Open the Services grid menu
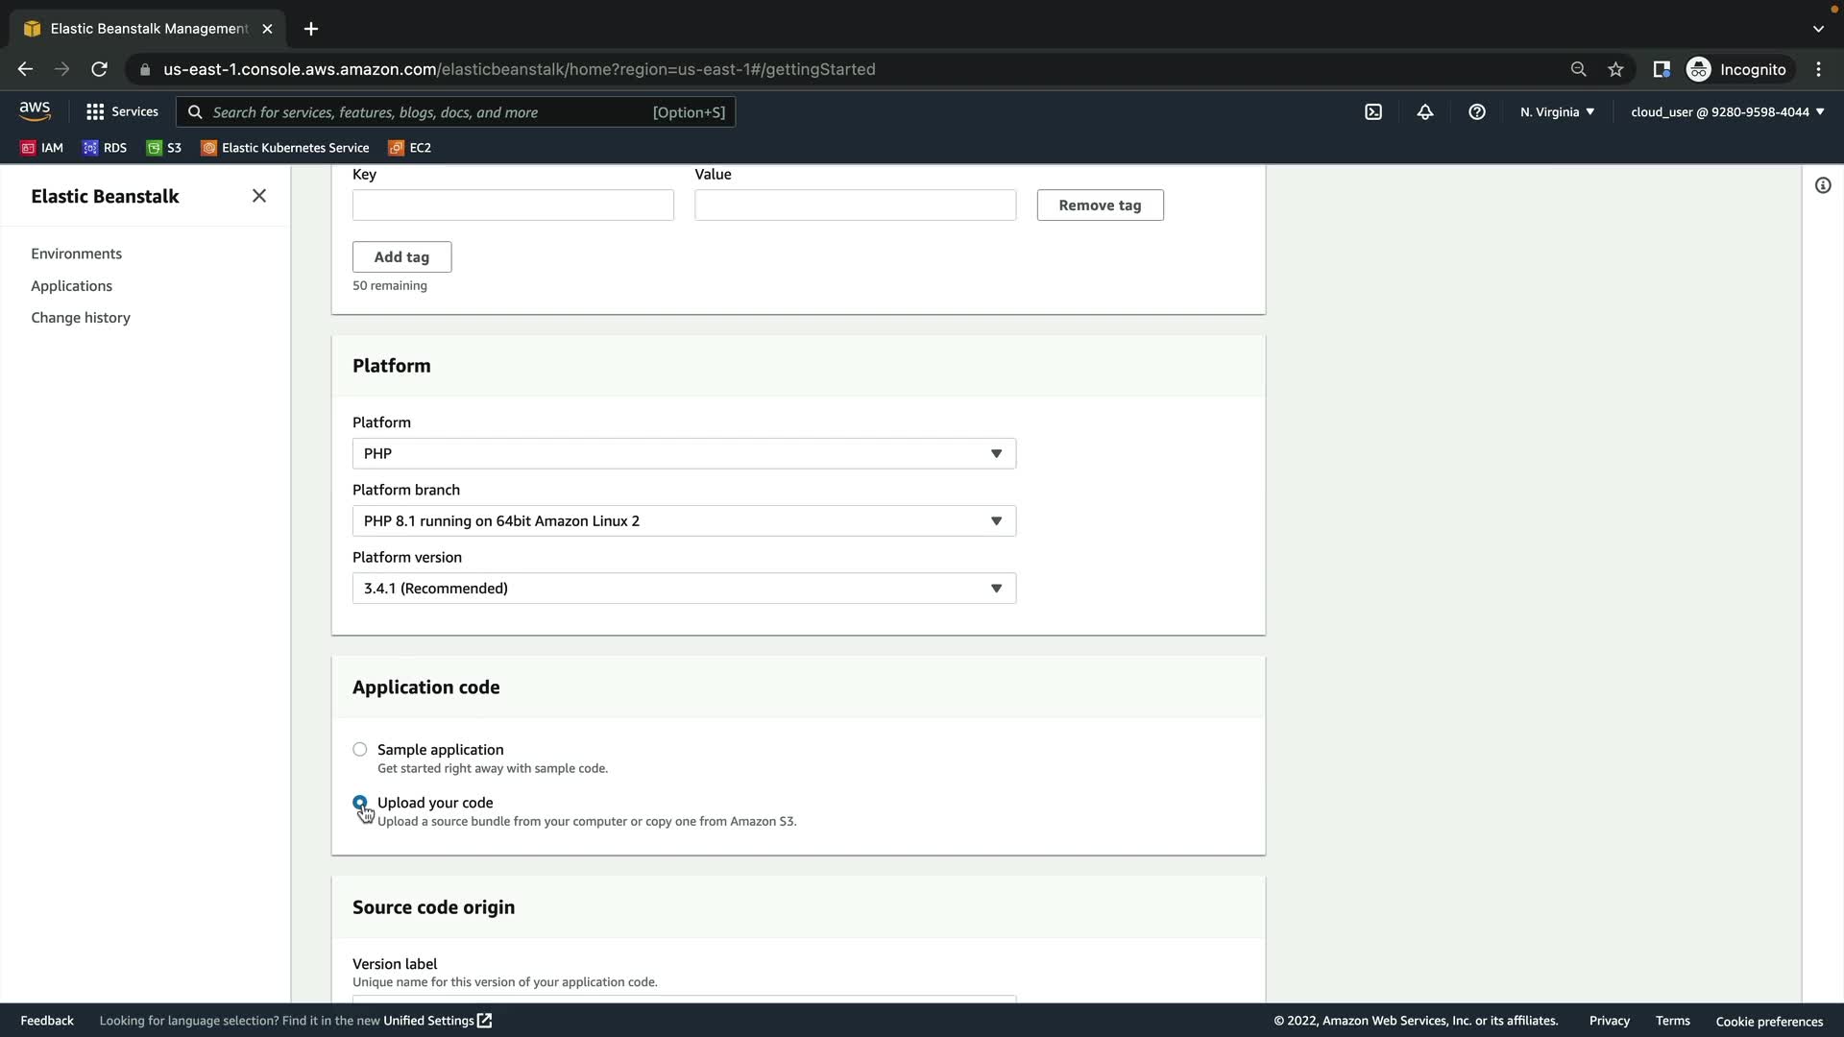Image resolution: width=1844 pixels, height=1037 pixels. (x=121, y=112)
